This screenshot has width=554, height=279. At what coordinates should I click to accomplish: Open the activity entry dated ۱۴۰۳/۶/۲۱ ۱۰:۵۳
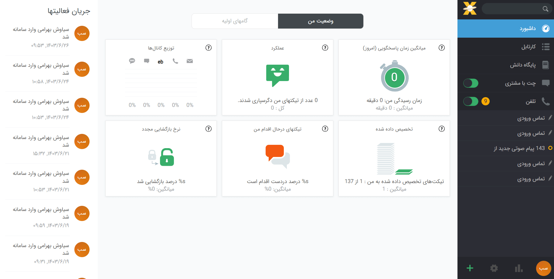(x=41, y=181)
